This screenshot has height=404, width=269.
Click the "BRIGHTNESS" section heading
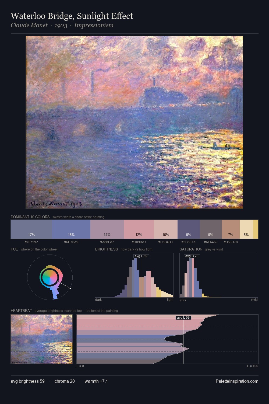pos(107,249)
